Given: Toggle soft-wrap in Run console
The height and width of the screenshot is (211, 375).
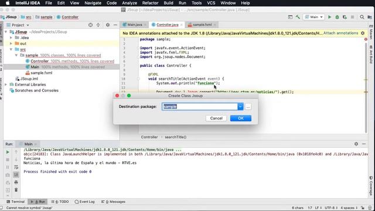Looking at the screenshot, I should [x=16, y=167].
